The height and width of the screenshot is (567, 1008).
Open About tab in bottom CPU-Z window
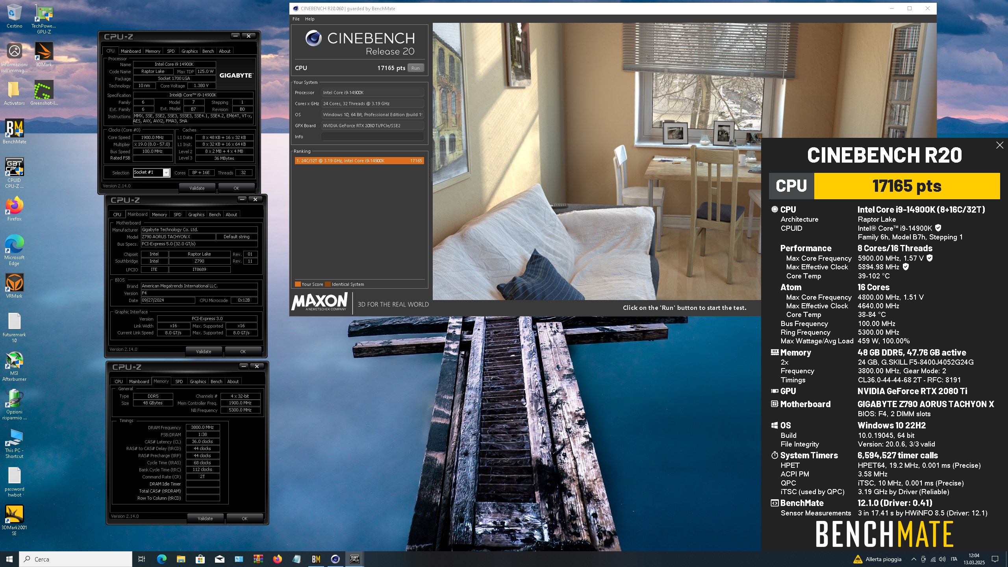[233, 382]
